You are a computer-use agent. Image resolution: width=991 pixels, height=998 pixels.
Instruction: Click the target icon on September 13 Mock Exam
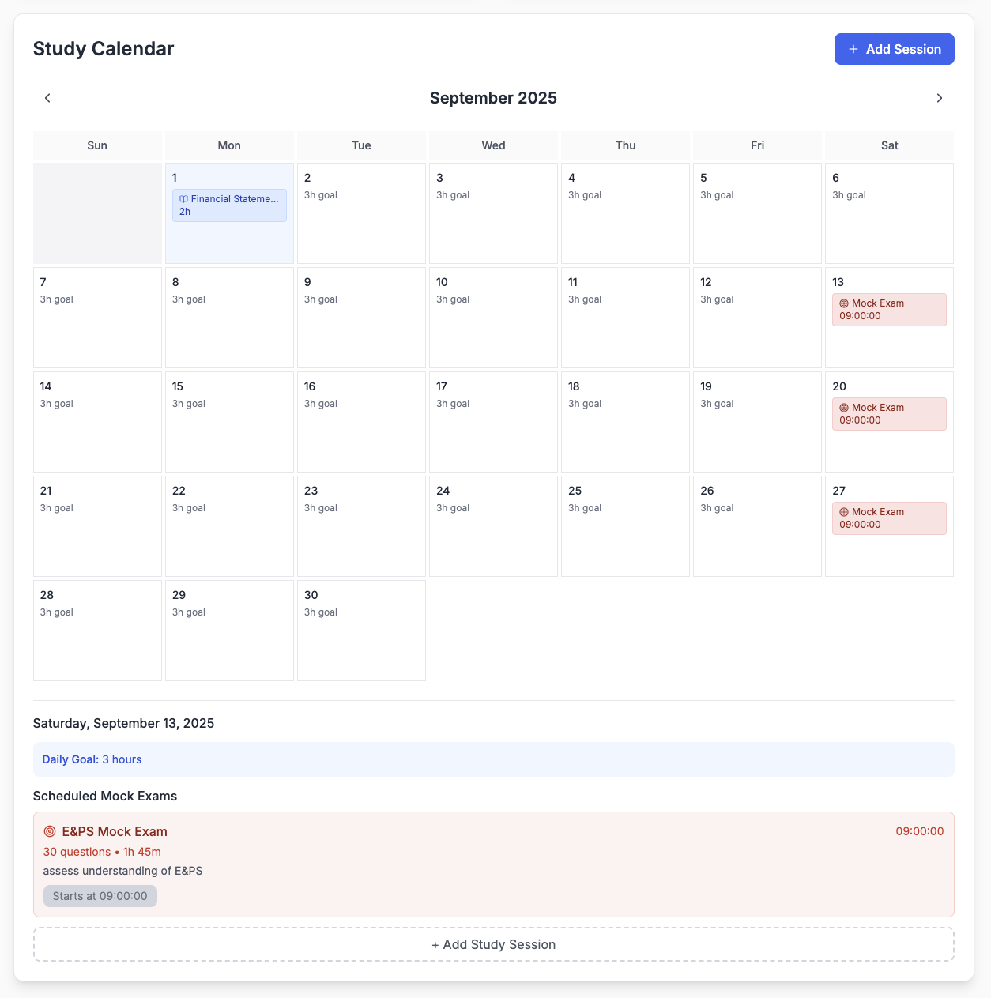click(x=843, y=303)
